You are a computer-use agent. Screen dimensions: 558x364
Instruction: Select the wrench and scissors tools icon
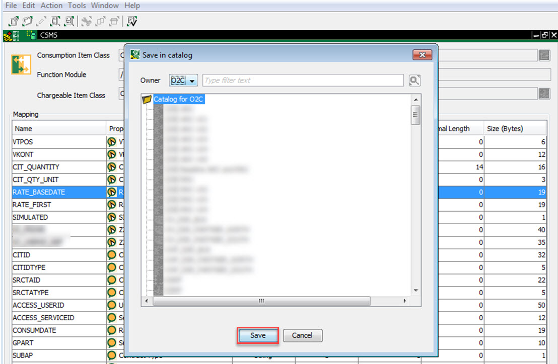pos(86,21)
